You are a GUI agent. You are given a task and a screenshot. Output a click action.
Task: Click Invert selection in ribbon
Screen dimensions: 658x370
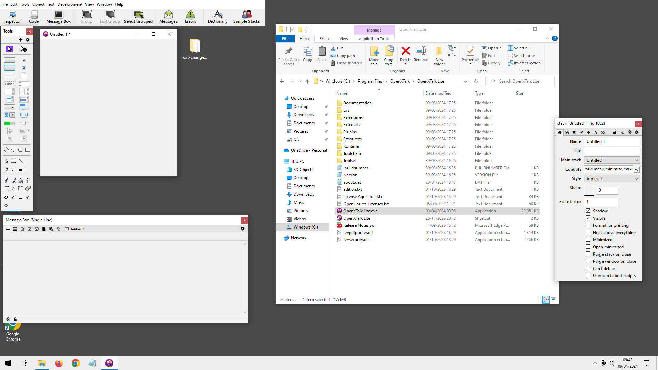click(x=524, y=63)
